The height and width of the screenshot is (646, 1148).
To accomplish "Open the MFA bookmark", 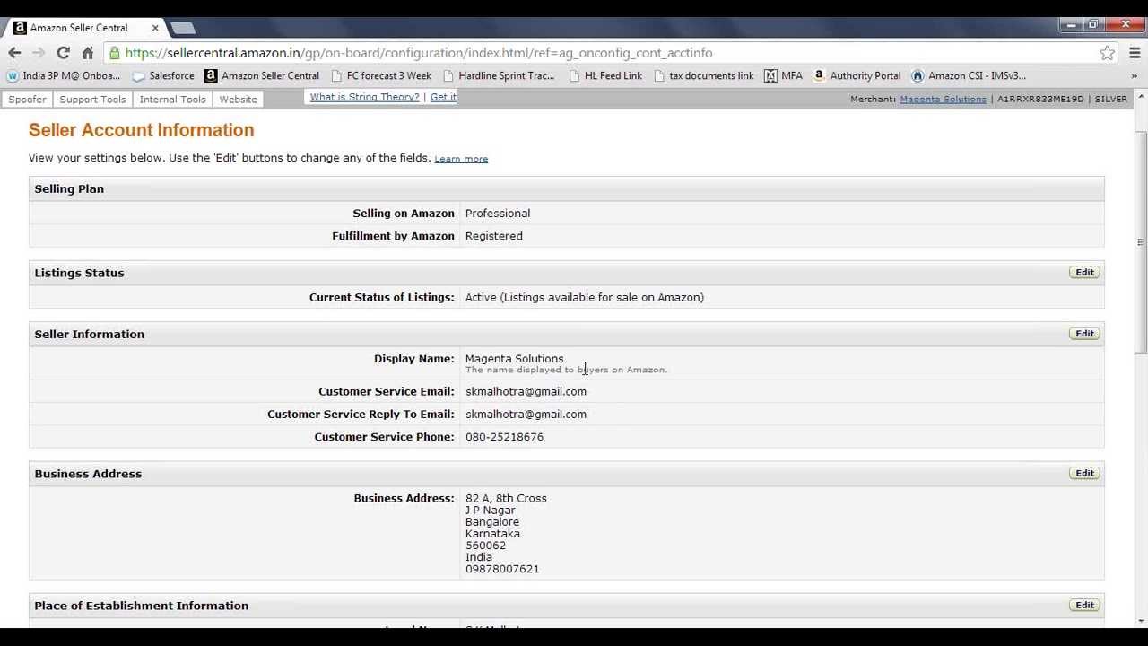I will click(783, 75).
